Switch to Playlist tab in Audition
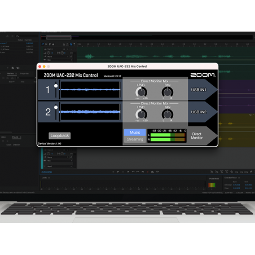Screen dimensions: 255x255 click(15, 137)
